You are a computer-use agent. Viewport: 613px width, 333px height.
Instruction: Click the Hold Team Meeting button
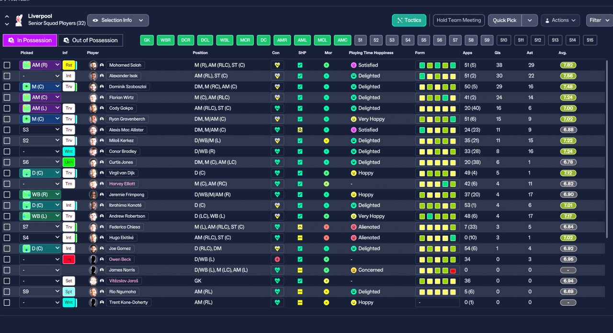tap(459, 20)
